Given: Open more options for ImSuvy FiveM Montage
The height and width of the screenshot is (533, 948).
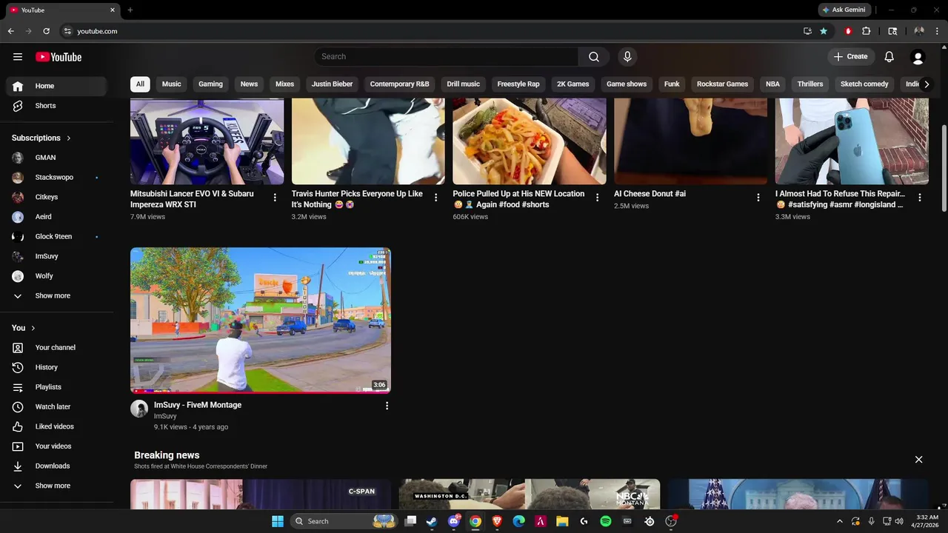Looking at the screenshot, I should pyautogui.click(x=387, y=406).
